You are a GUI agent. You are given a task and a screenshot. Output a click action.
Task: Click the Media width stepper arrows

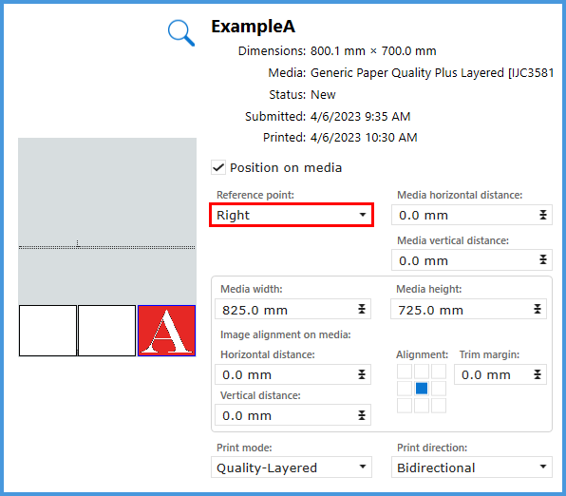(362, 309)
